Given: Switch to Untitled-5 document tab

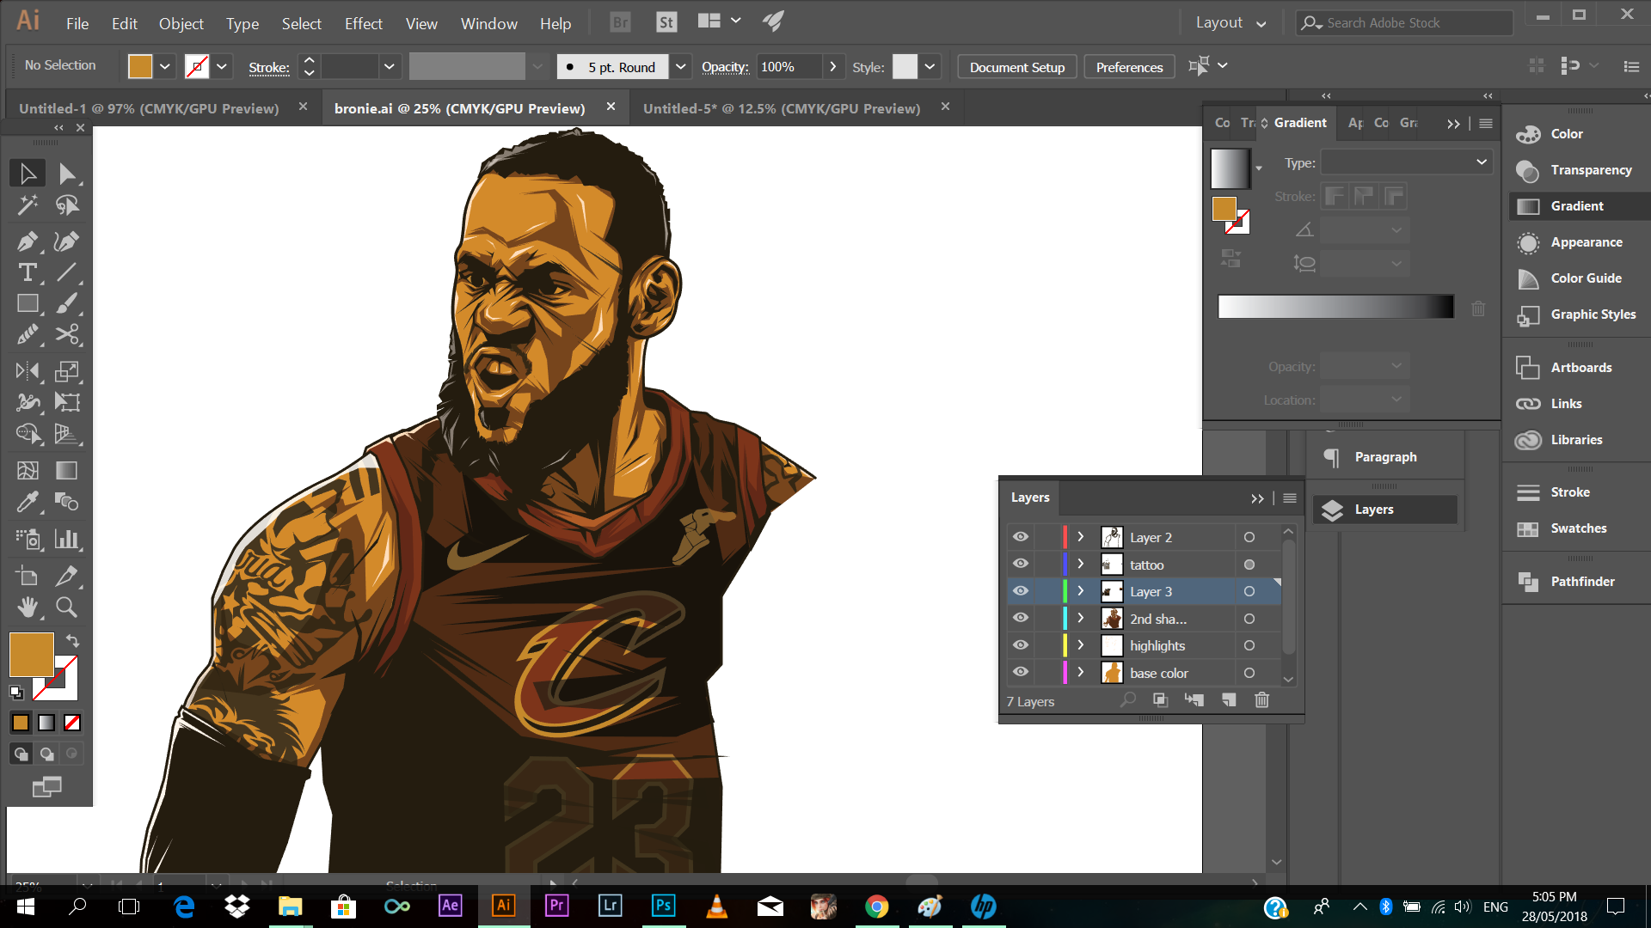Looking at the screenshot, I should pyautogui.click(x=782, y=108).
